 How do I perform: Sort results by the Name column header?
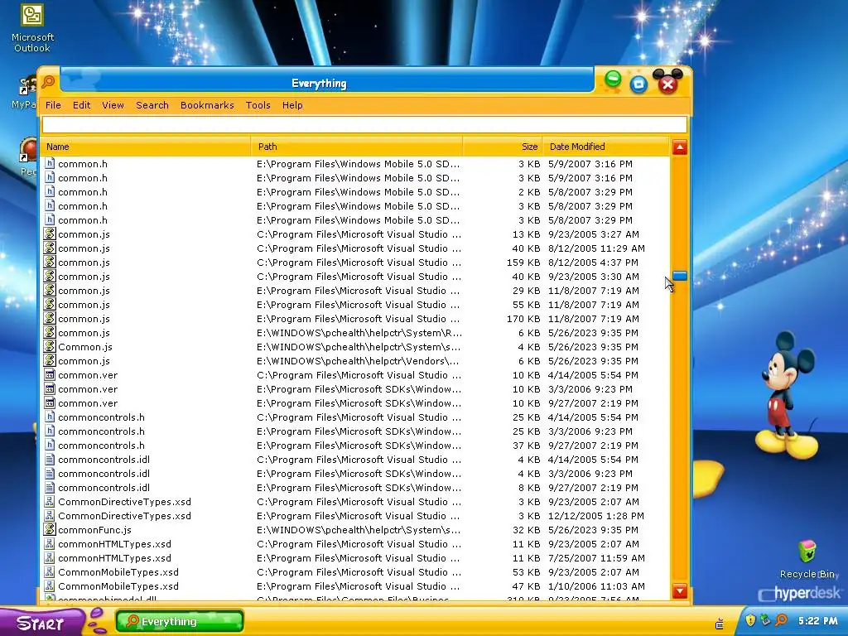146,147
